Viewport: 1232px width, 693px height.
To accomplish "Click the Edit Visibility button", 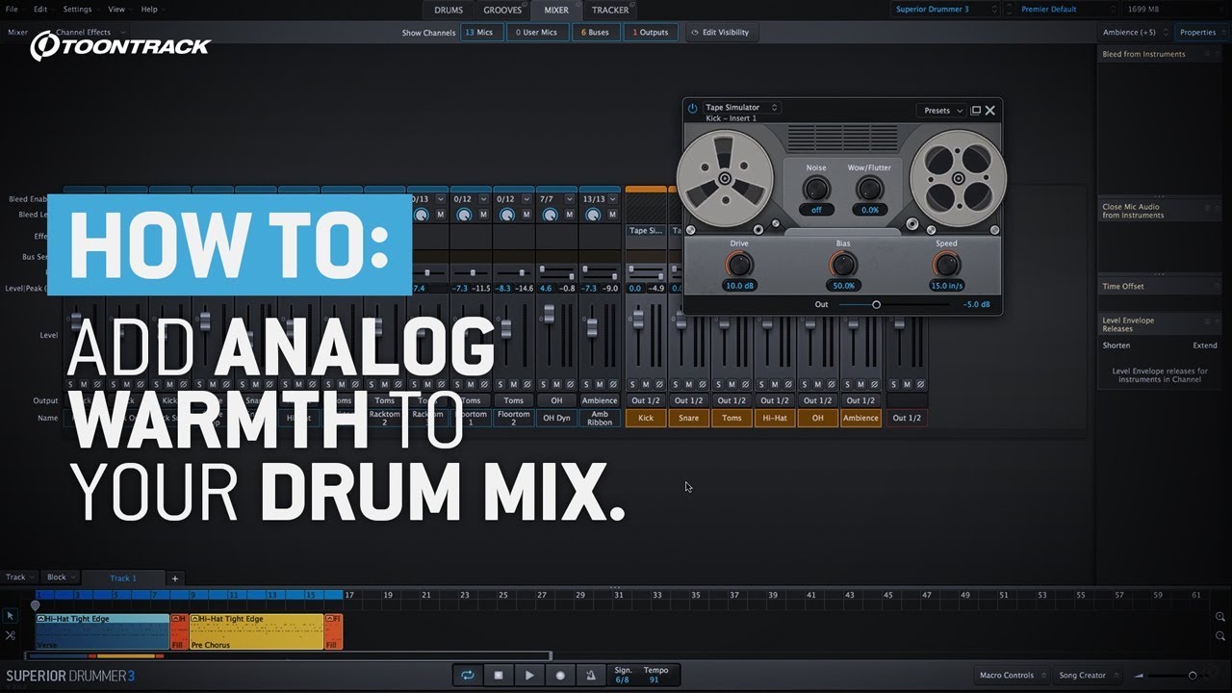I will [x=723, y=33].
